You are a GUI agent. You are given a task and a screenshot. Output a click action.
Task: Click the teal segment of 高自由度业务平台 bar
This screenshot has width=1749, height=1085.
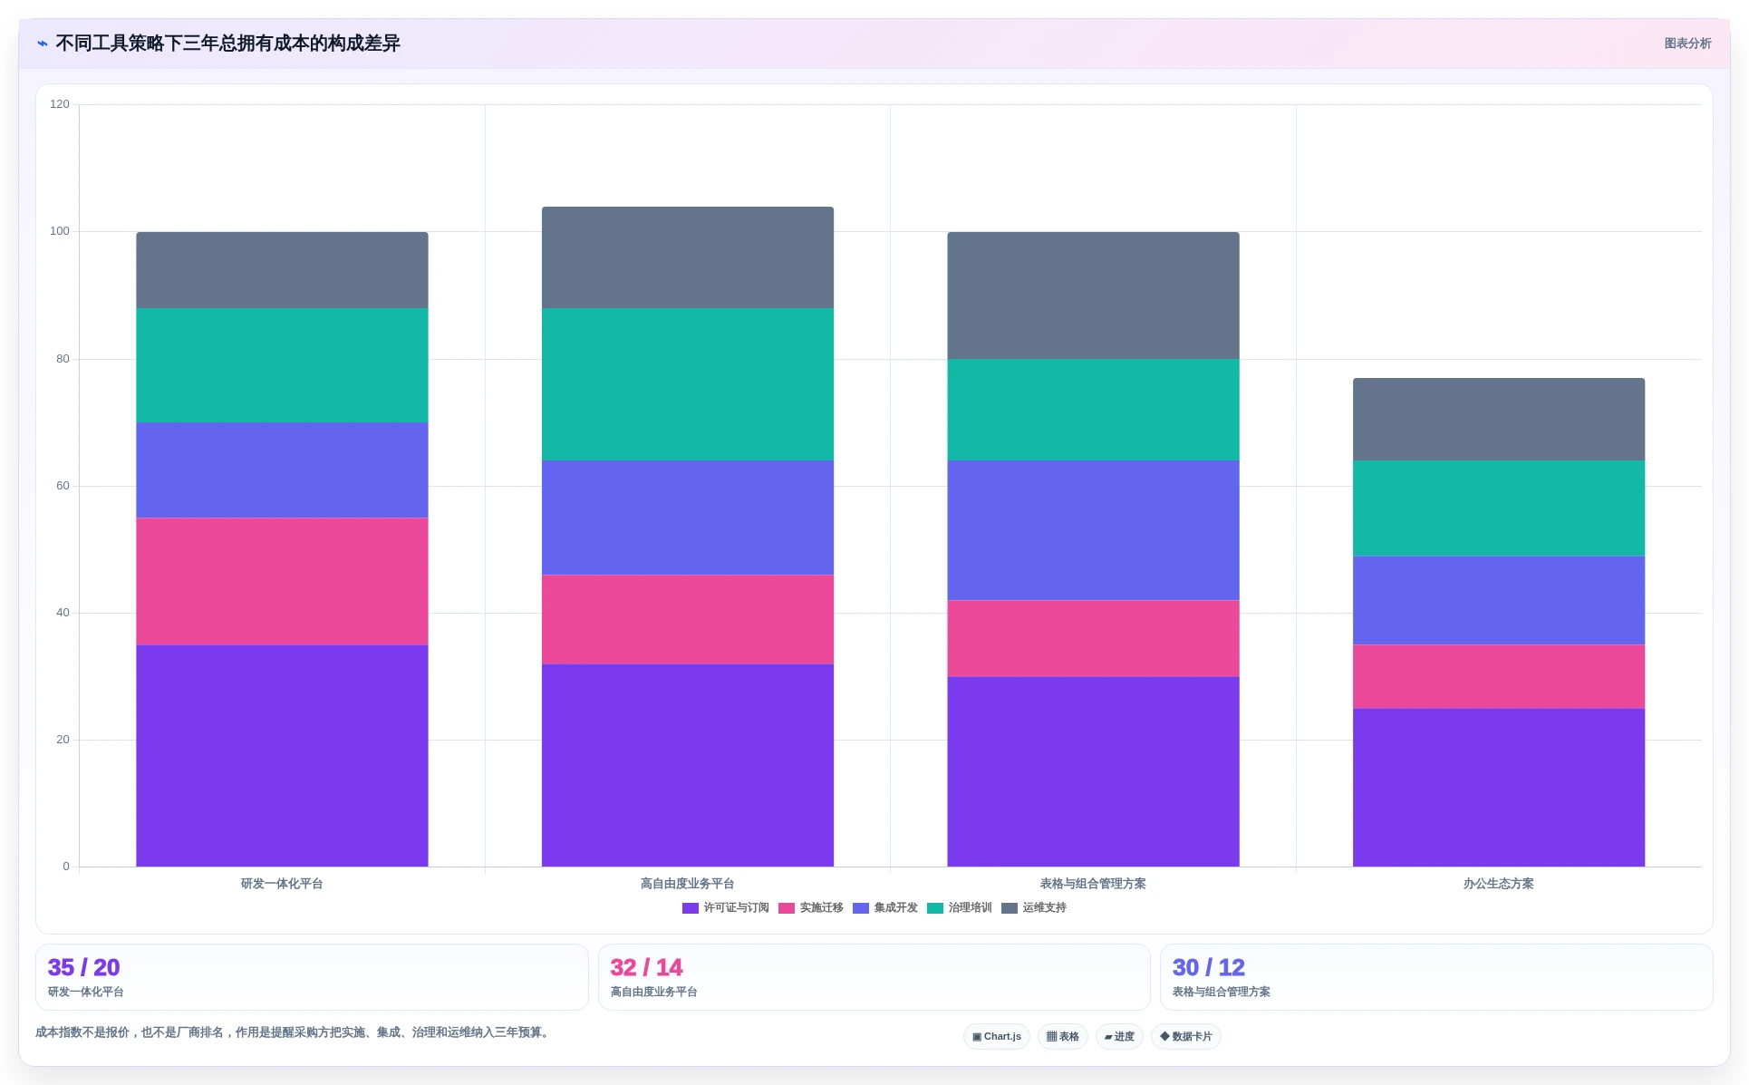[x=688, y=384]
